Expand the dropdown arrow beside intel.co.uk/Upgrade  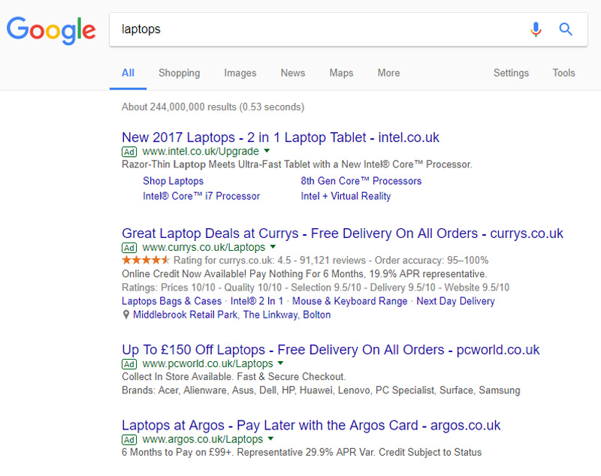[x=267, y=152]
